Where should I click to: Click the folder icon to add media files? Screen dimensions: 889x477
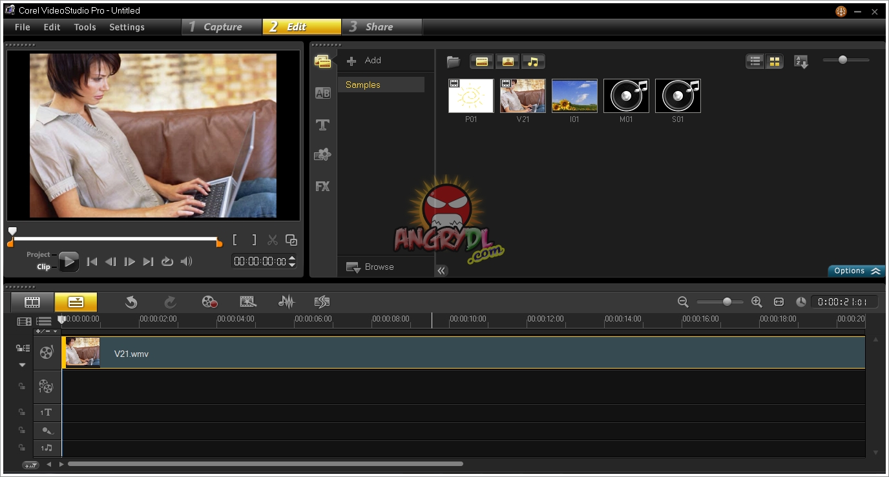point(454,62)
